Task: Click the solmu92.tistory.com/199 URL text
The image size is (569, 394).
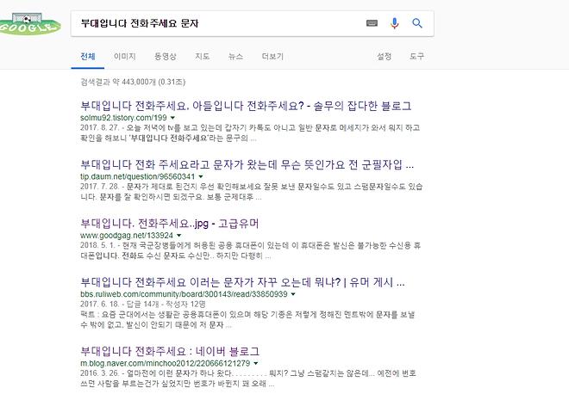Action: 123,118
